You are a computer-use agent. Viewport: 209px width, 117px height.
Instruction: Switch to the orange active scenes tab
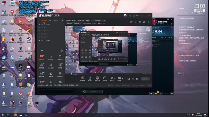pos(44,21)
